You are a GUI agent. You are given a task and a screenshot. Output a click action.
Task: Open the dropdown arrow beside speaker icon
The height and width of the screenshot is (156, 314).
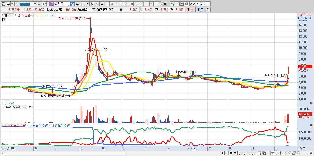coord(48,4)
